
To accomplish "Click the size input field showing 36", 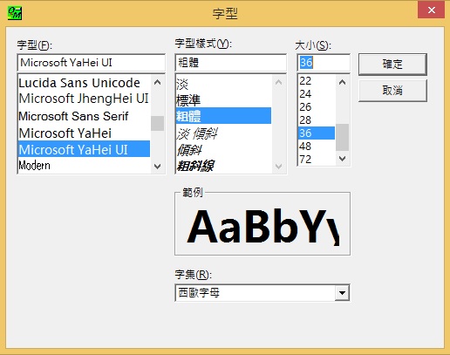I will click(x=324, y=63).
